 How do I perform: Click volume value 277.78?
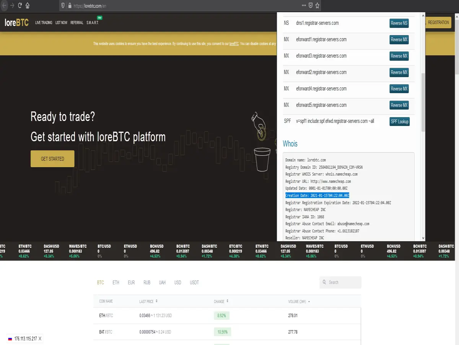click(x=293, y=332)
